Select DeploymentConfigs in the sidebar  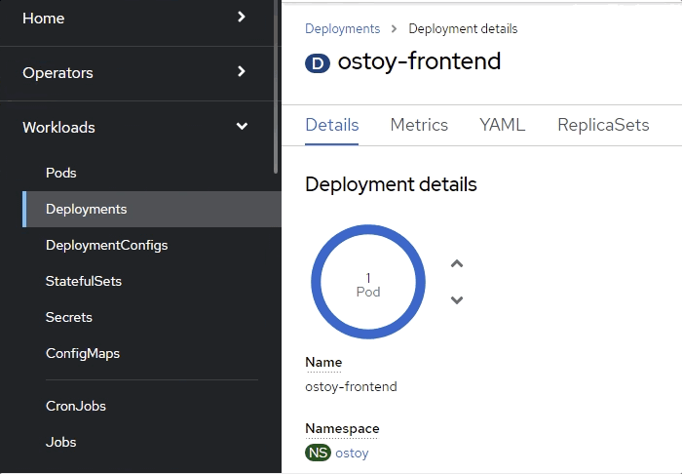point(106,245)
